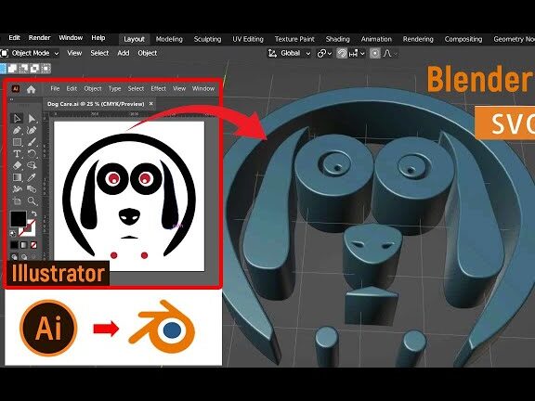Open Illustrator's Effect menu
This screenshot has width=535, height=401.
(158, 89)
